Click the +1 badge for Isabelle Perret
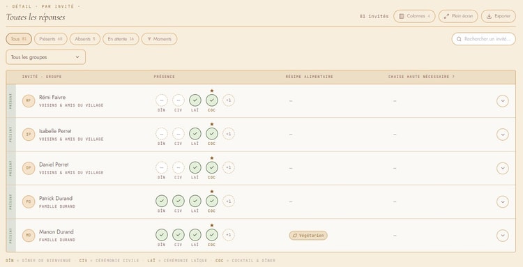 pos(229,134)
